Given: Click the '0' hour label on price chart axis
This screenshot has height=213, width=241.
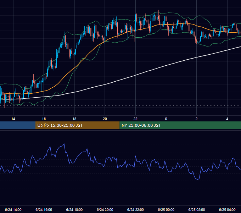Looking at the screenshot, I should pos(166,119).
